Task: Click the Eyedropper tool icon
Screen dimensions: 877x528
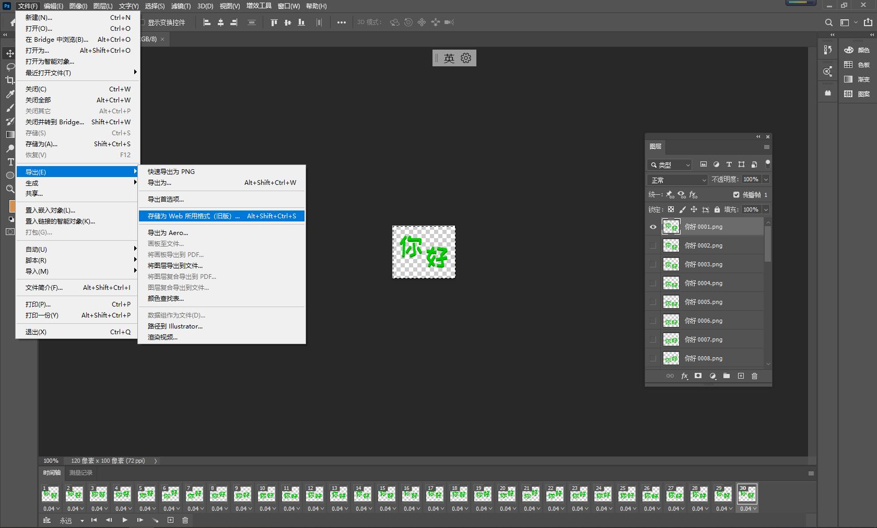Action: 10,94
